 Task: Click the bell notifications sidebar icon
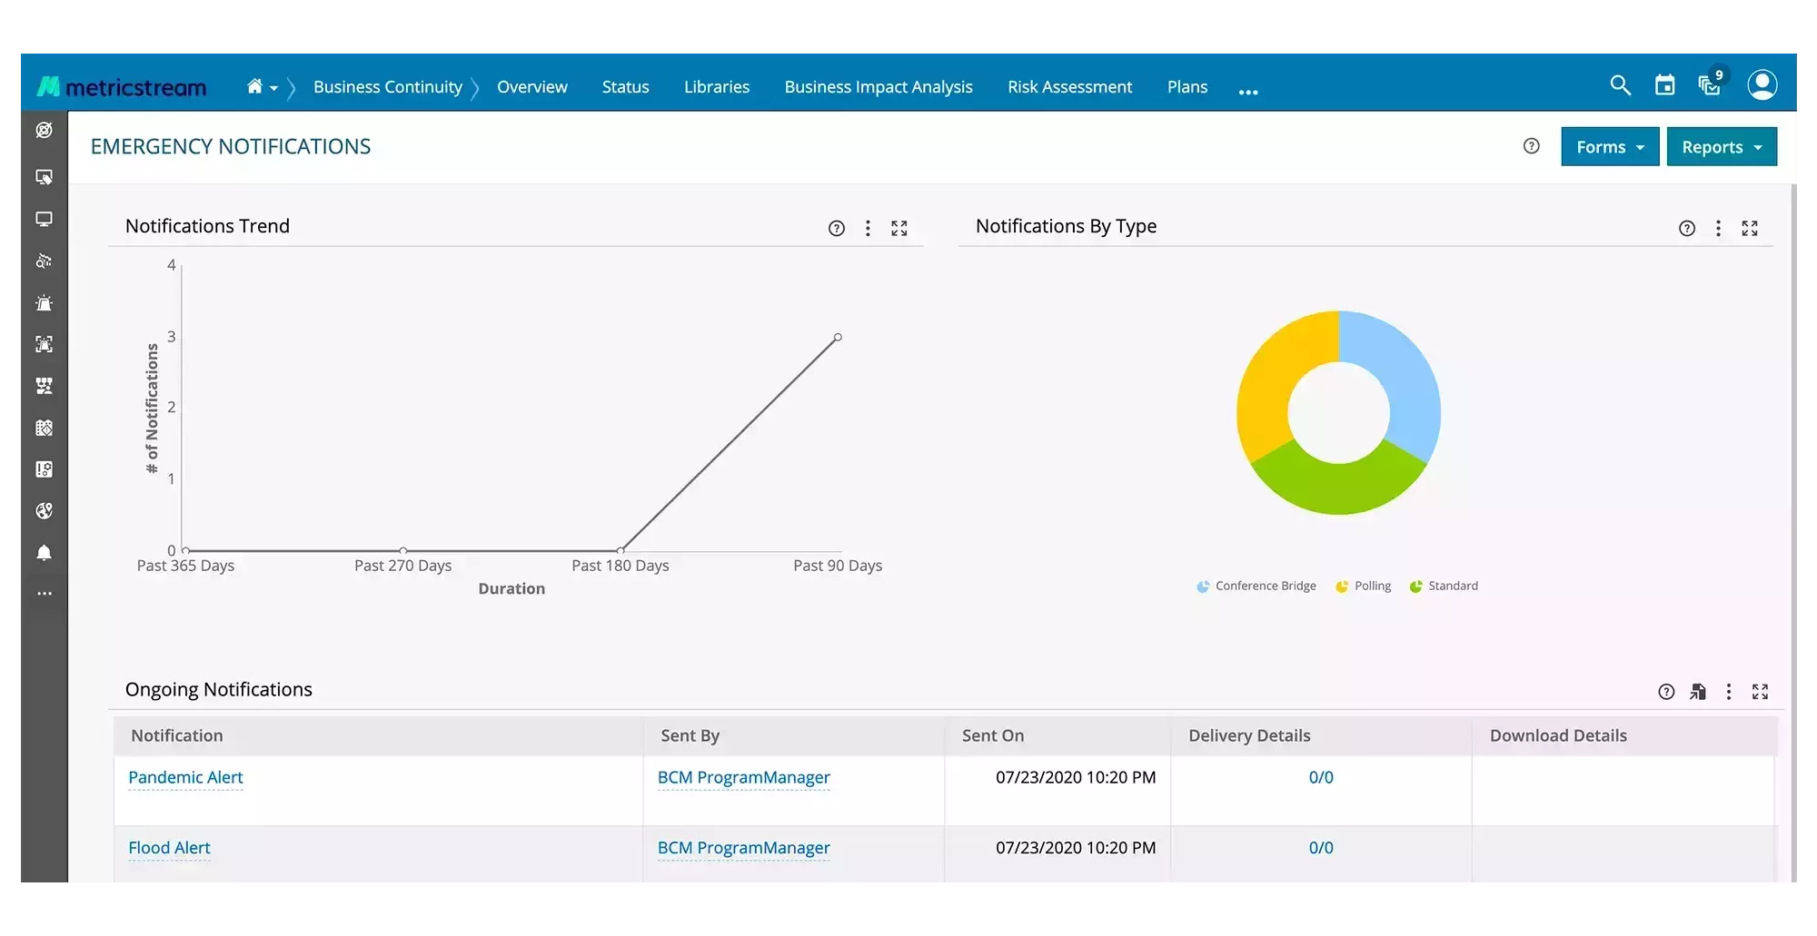point(44,553)
